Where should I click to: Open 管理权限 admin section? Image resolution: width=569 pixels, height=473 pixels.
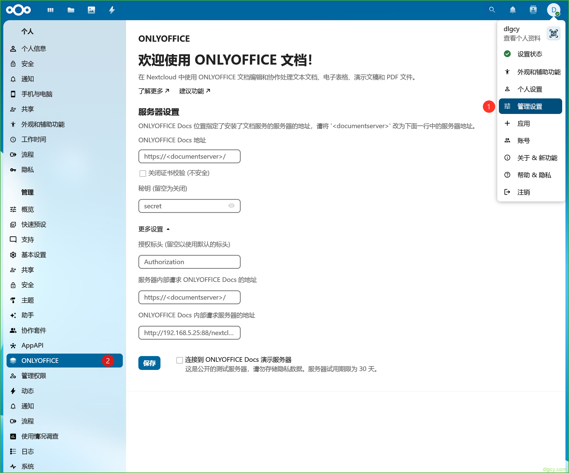coord(65,376)
